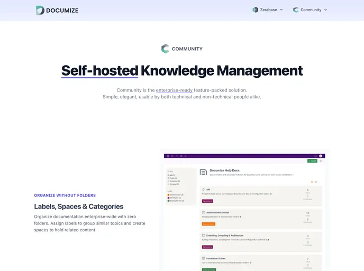
Task: Click the maroon Developers label swatch in the sidebar
Action: [169, 198]
